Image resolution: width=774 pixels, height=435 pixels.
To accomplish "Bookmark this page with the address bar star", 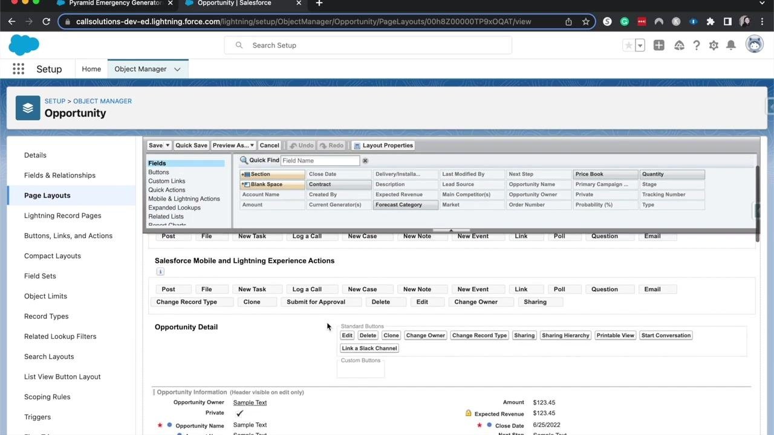I will [585, 22].
